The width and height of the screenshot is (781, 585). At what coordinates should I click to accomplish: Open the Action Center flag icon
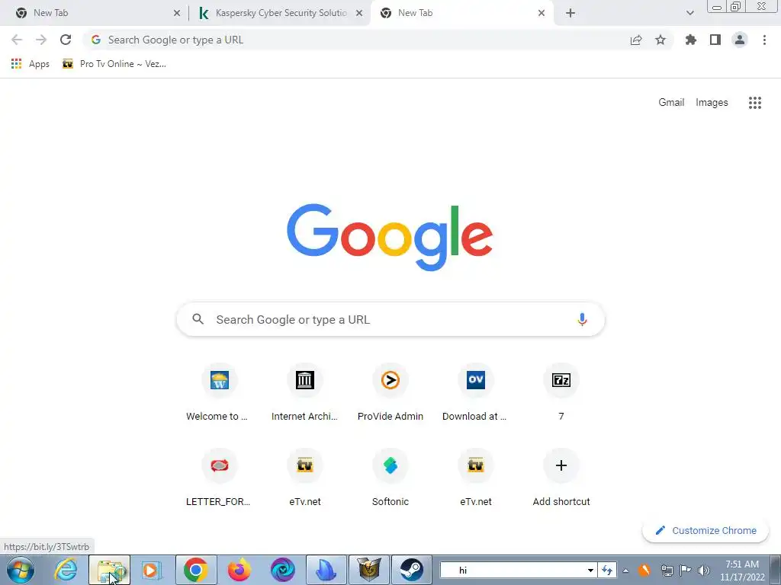pyautogui.click(x=686, y=571)
